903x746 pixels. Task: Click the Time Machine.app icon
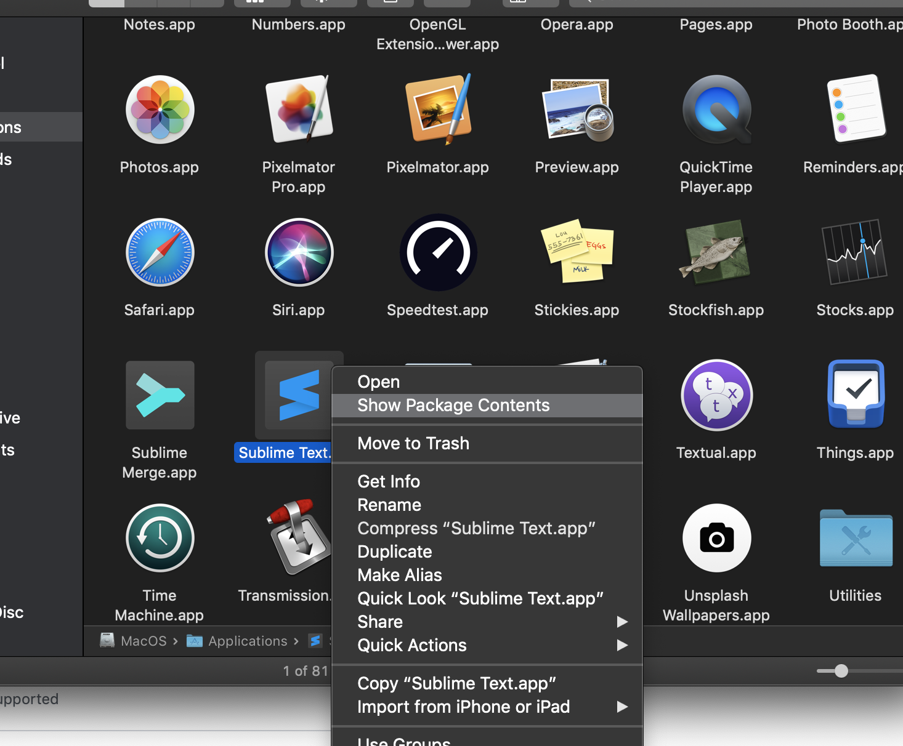pyautogui.click(x=160, y=538)
